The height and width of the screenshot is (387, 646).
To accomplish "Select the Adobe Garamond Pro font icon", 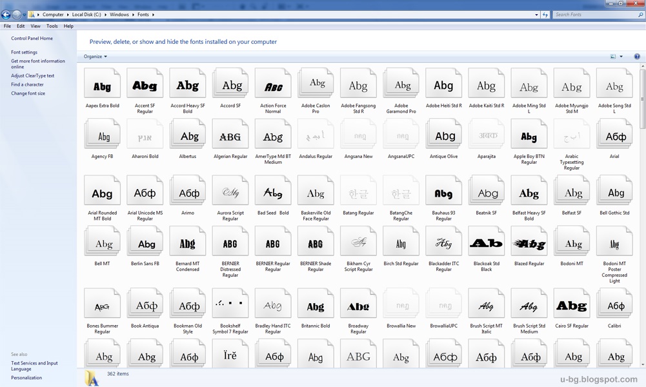I will [401, 84].
